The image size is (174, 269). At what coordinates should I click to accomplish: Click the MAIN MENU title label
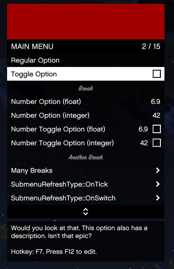(32, 46)
